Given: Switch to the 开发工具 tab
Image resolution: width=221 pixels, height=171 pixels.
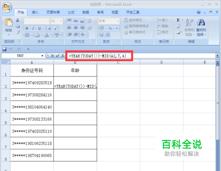Looking at the screenshot, I should (133, 12).
